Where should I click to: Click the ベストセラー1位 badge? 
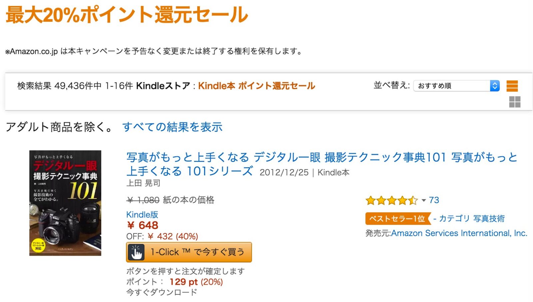pos(397,219)
